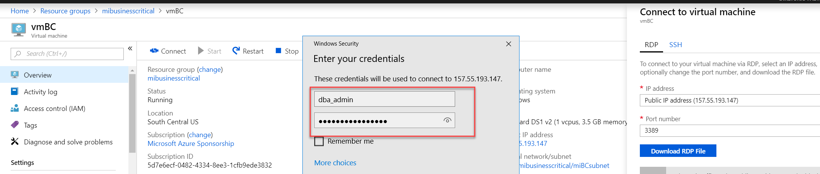This screenshot has height=174, width=820.
Task: Open the Tags sidebar item
Action: [30, 125]
